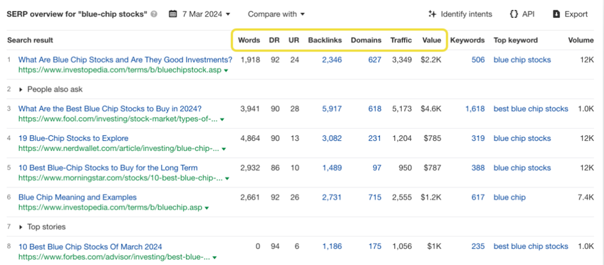This screenshot has width=604, height=265.
Task: Click domains count 231
Action: (374, 138)
